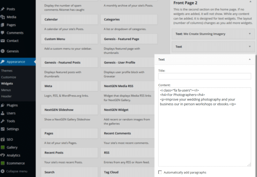Click inside the Content textarea
Screen dimensions: 257x177
[x=205, y=127]
